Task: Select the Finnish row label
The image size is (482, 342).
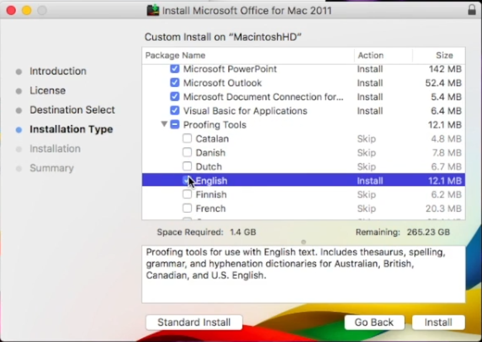Action: (x=211, y=195)
